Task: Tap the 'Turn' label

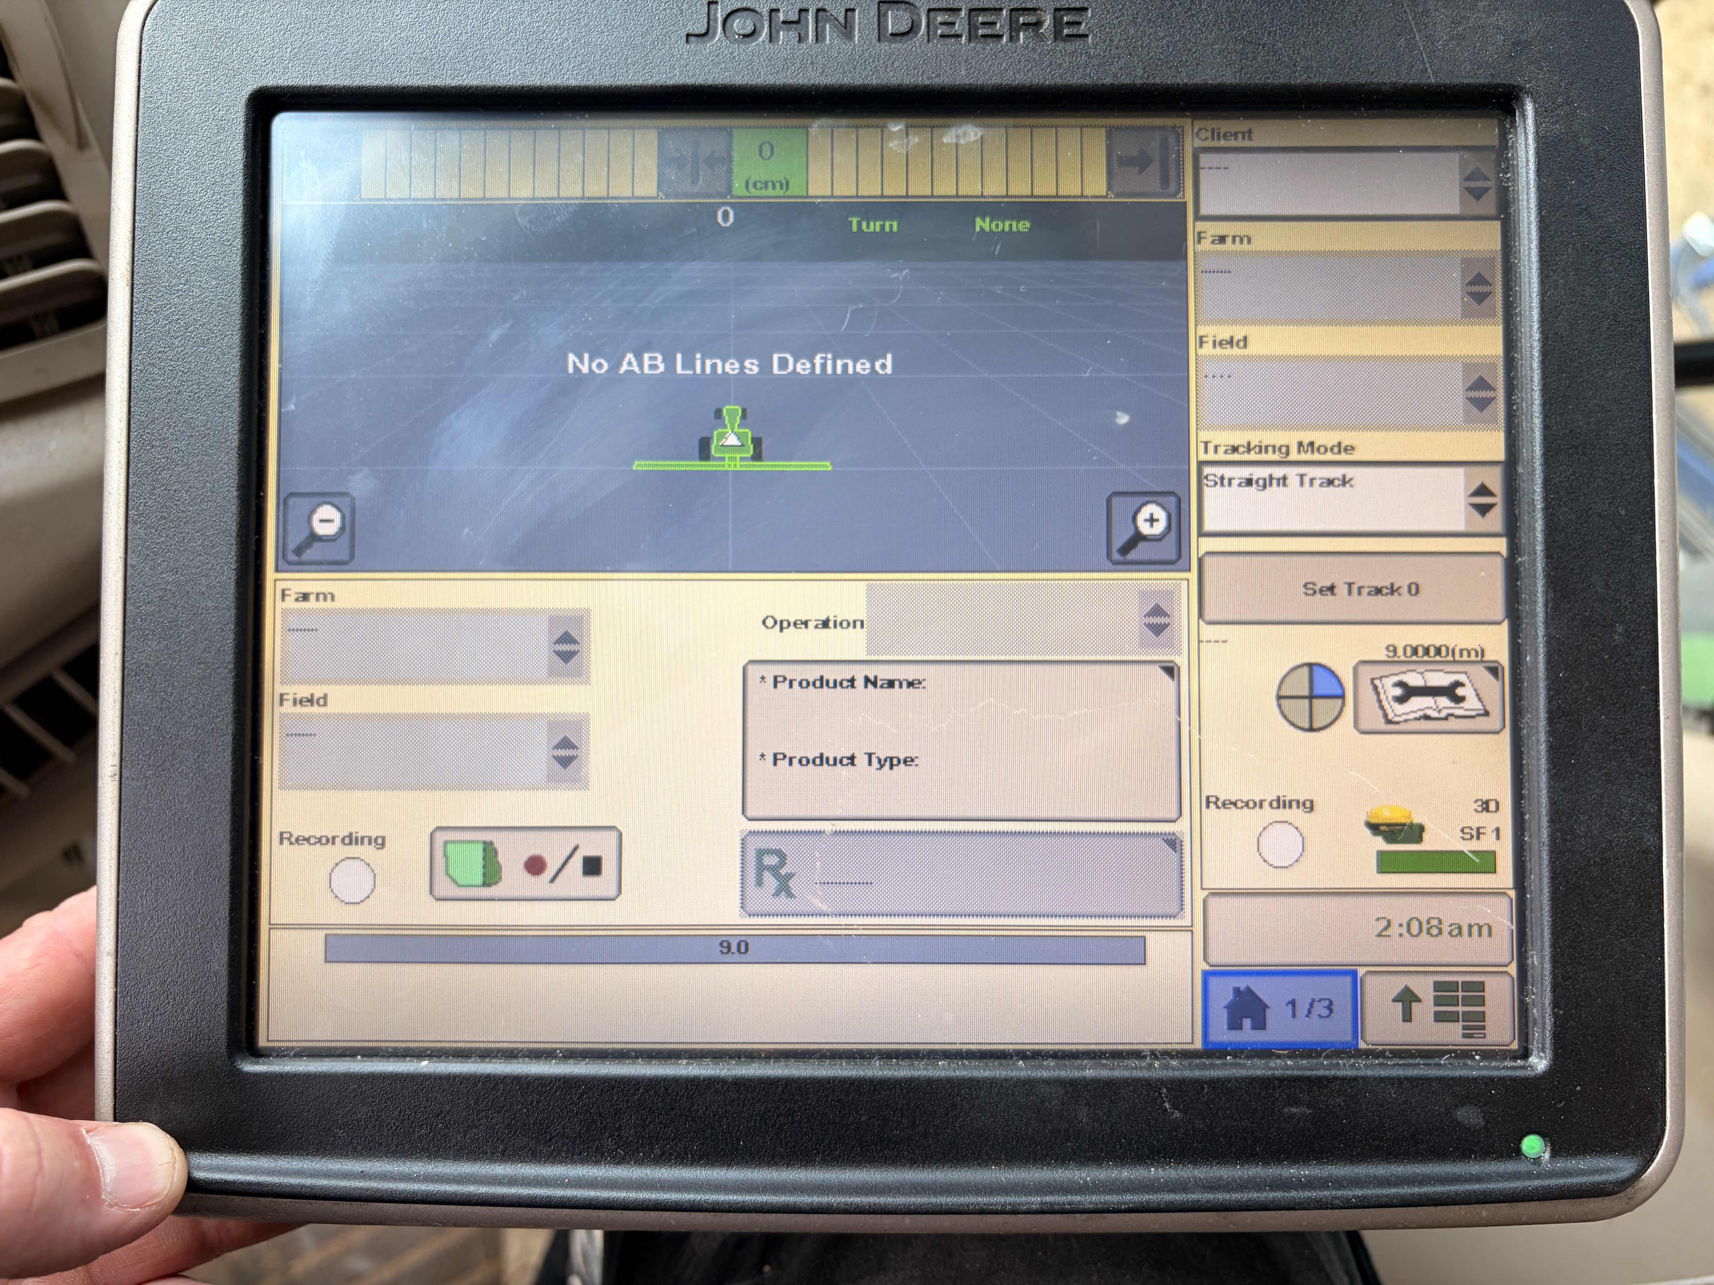Action: [873, 225]
